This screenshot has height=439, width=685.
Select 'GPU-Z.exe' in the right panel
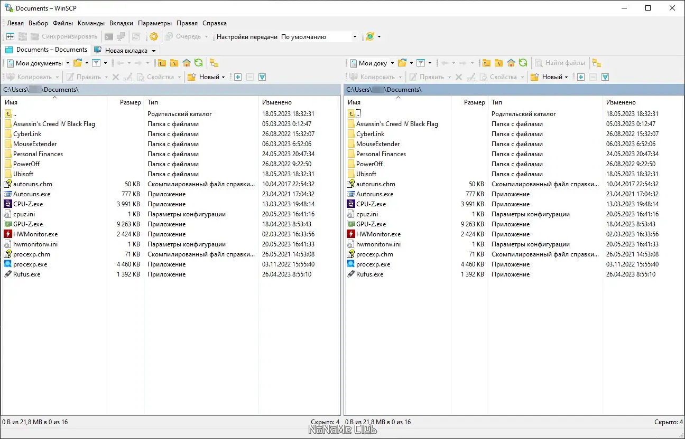click(x=371, y=224)
